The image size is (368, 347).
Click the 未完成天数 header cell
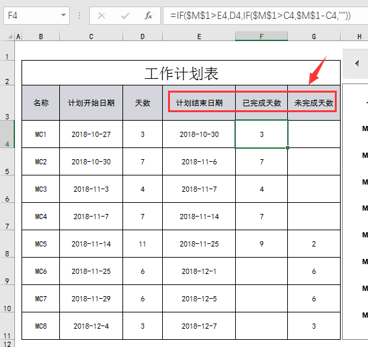(x=314, y=103)
